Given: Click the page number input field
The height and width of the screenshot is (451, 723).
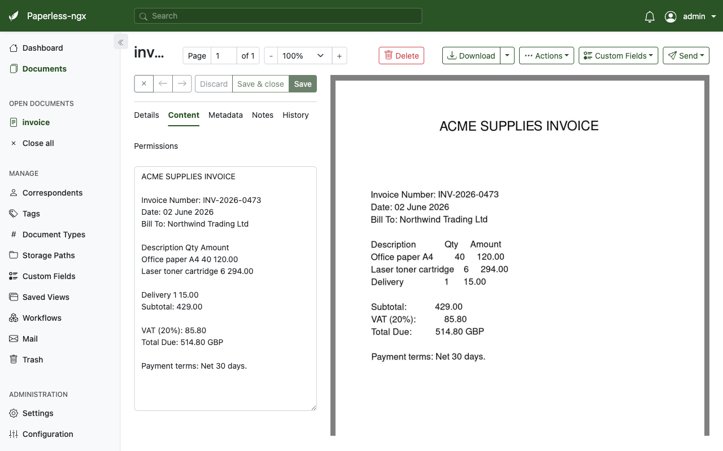Looking at the screenshot, I should [x=224, y=56].
